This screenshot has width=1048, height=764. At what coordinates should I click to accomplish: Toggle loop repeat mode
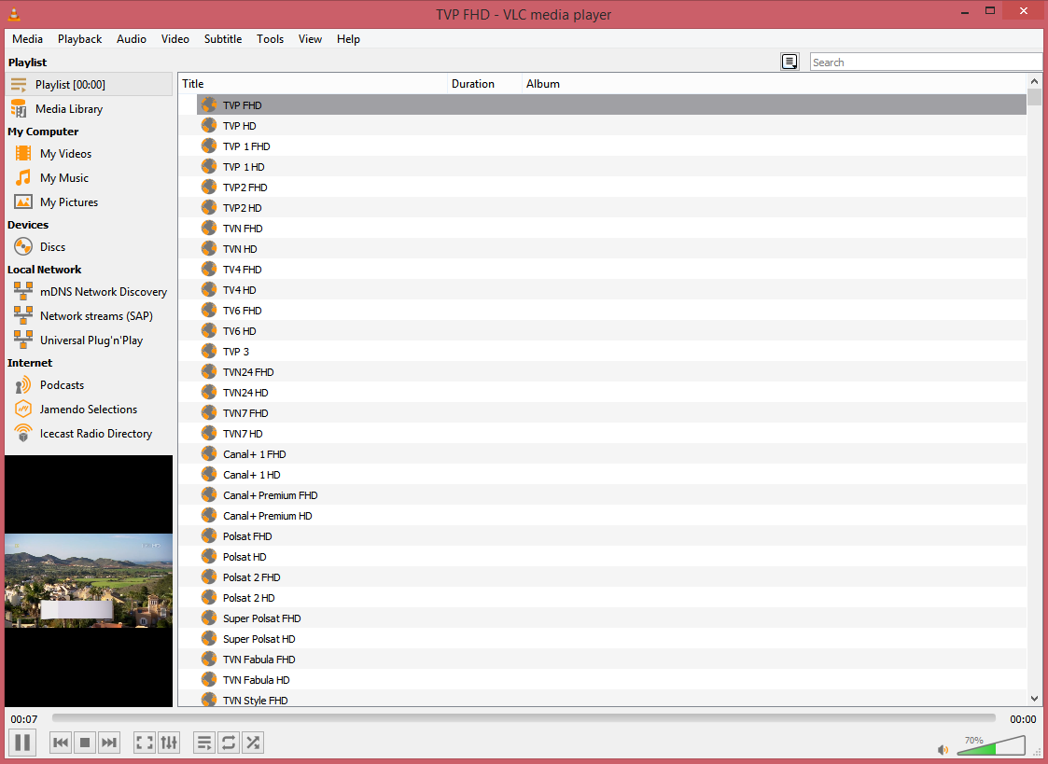tap(229, 742)
